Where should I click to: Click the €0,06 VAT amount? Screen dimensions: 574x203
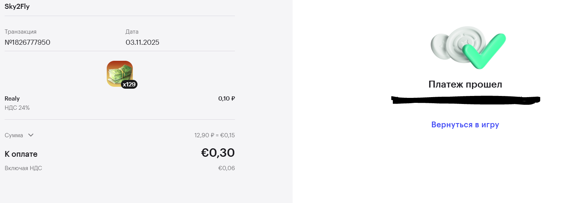pyautogui.click(x=227, y=168)
